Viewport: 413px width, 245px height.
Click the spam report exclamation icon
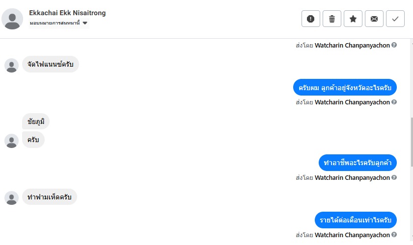tap(311, 19)
